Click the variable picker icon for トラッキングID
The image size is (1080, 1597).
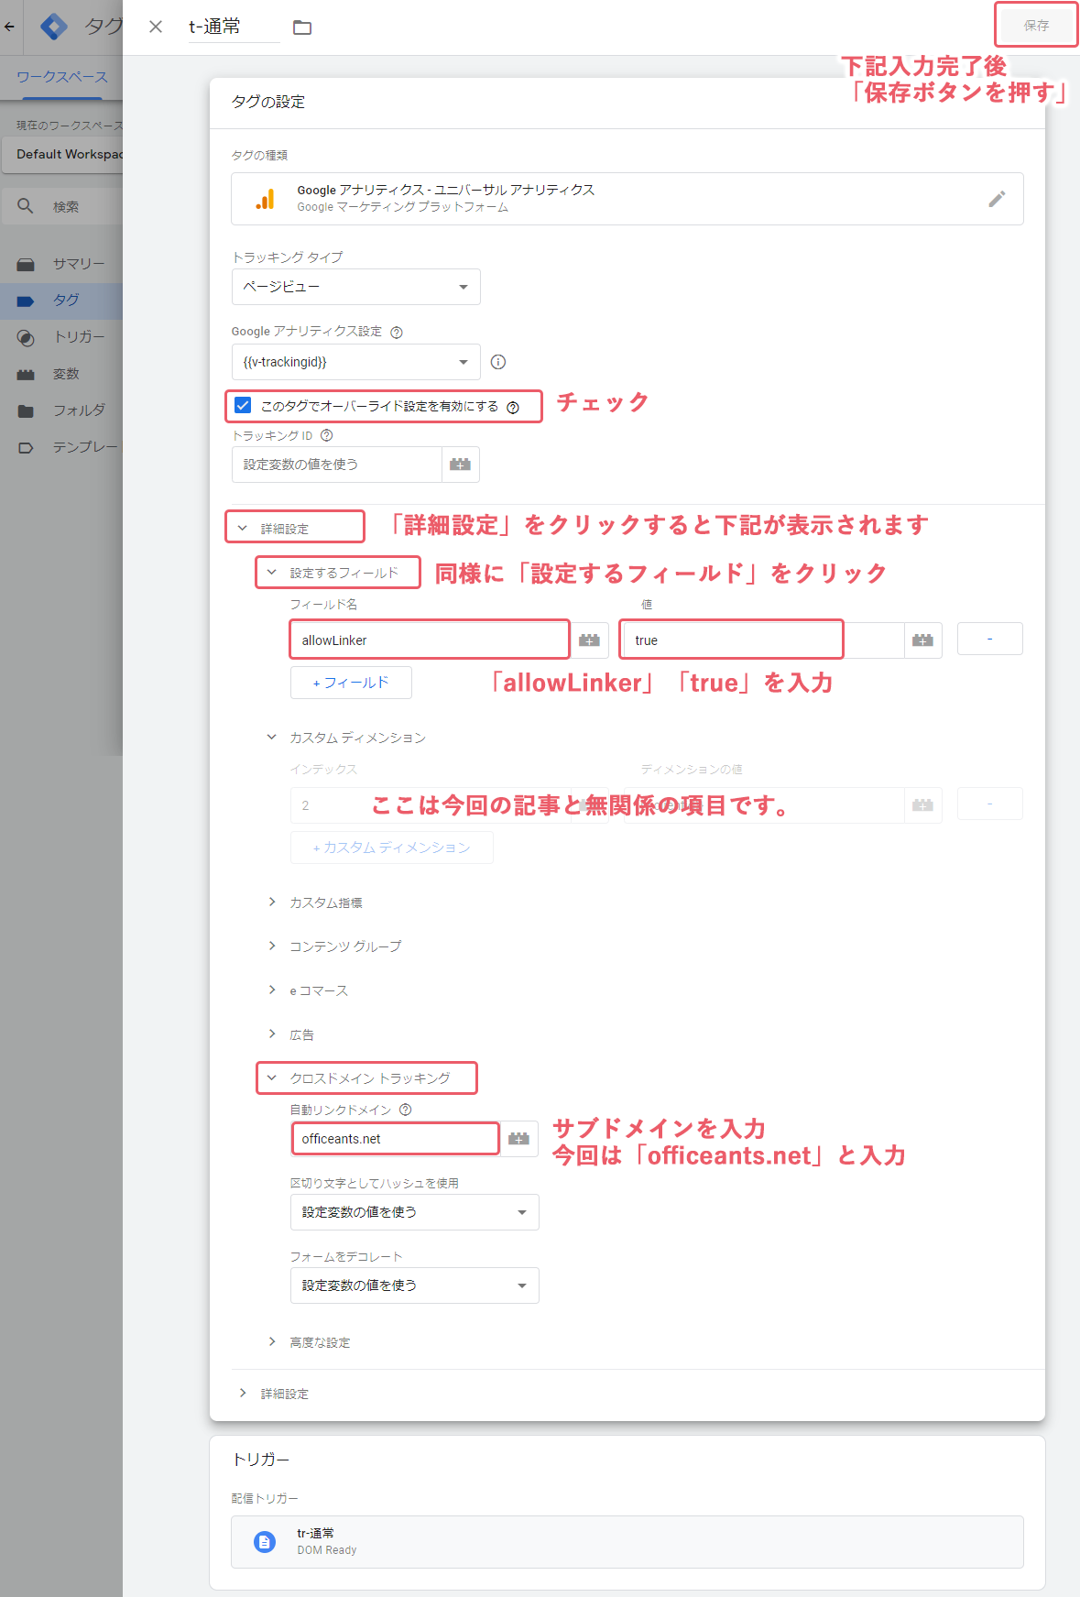click(x=461, y=465)
